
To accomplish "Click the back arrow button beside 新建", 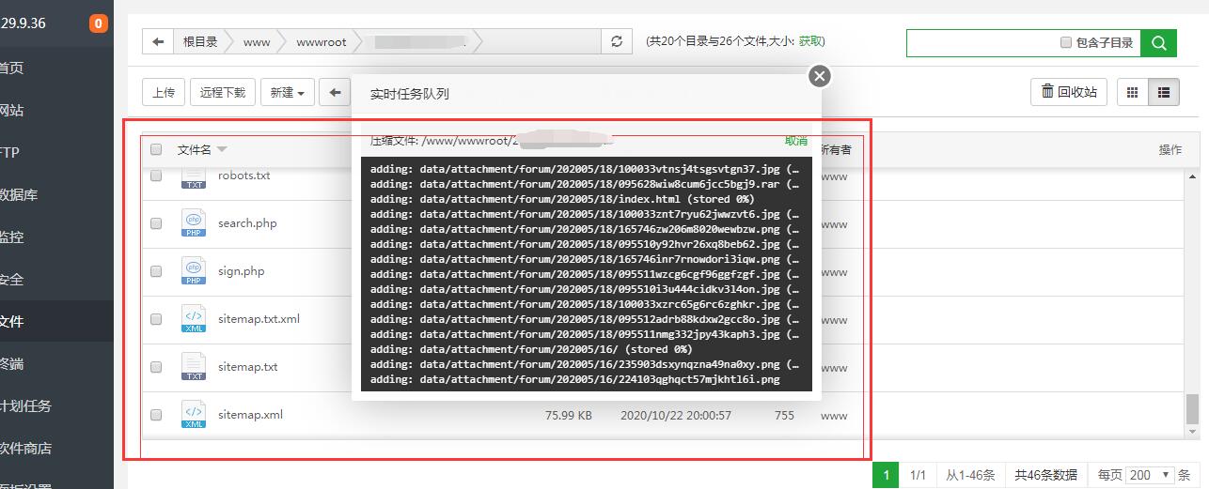I will point(335,92).
